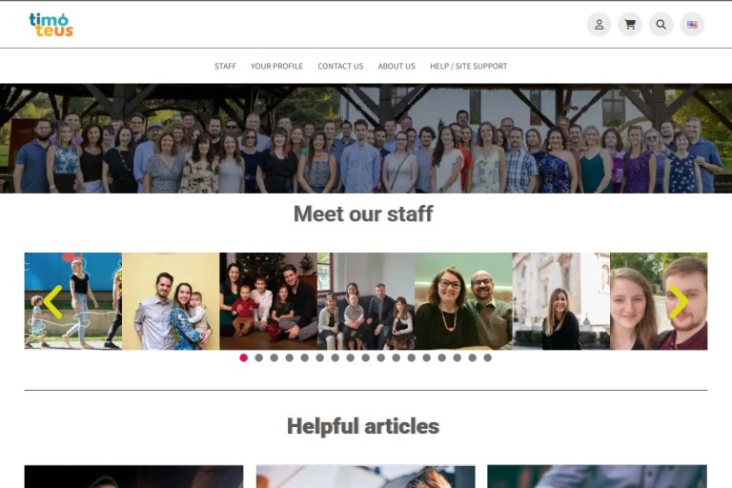Open the ABOUT US page

[x=396, y=67]
